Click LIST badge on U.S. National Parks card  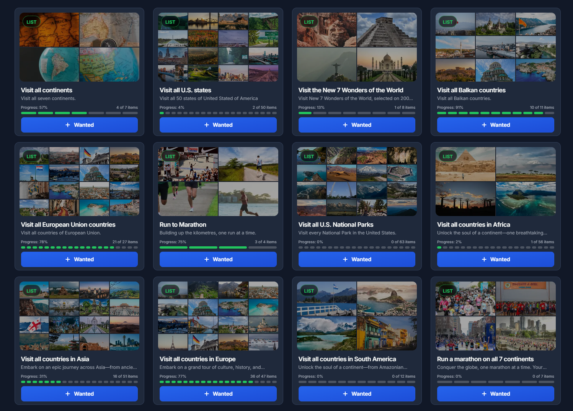(309, 156)
